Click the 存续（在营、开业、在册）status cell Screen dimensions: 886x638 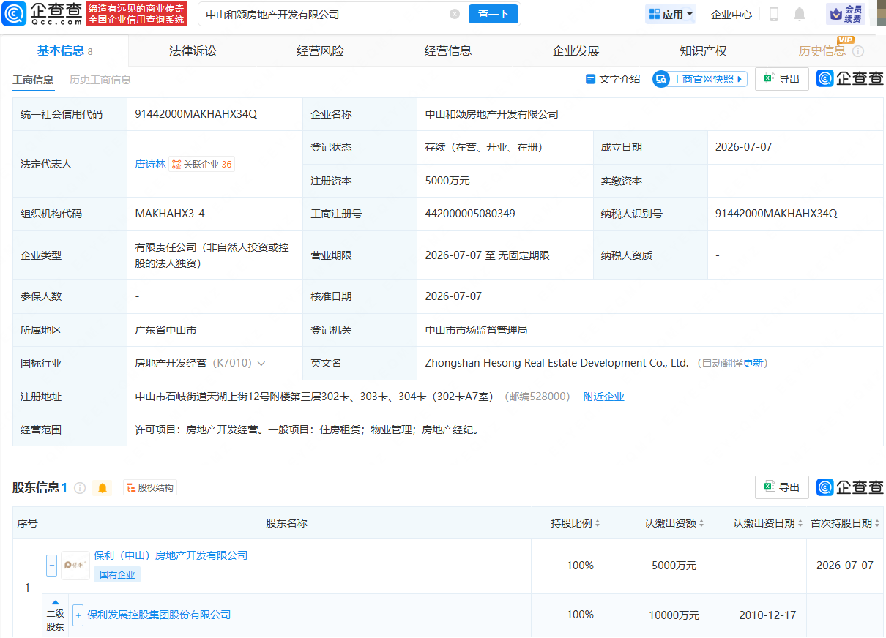coord(484,147)
